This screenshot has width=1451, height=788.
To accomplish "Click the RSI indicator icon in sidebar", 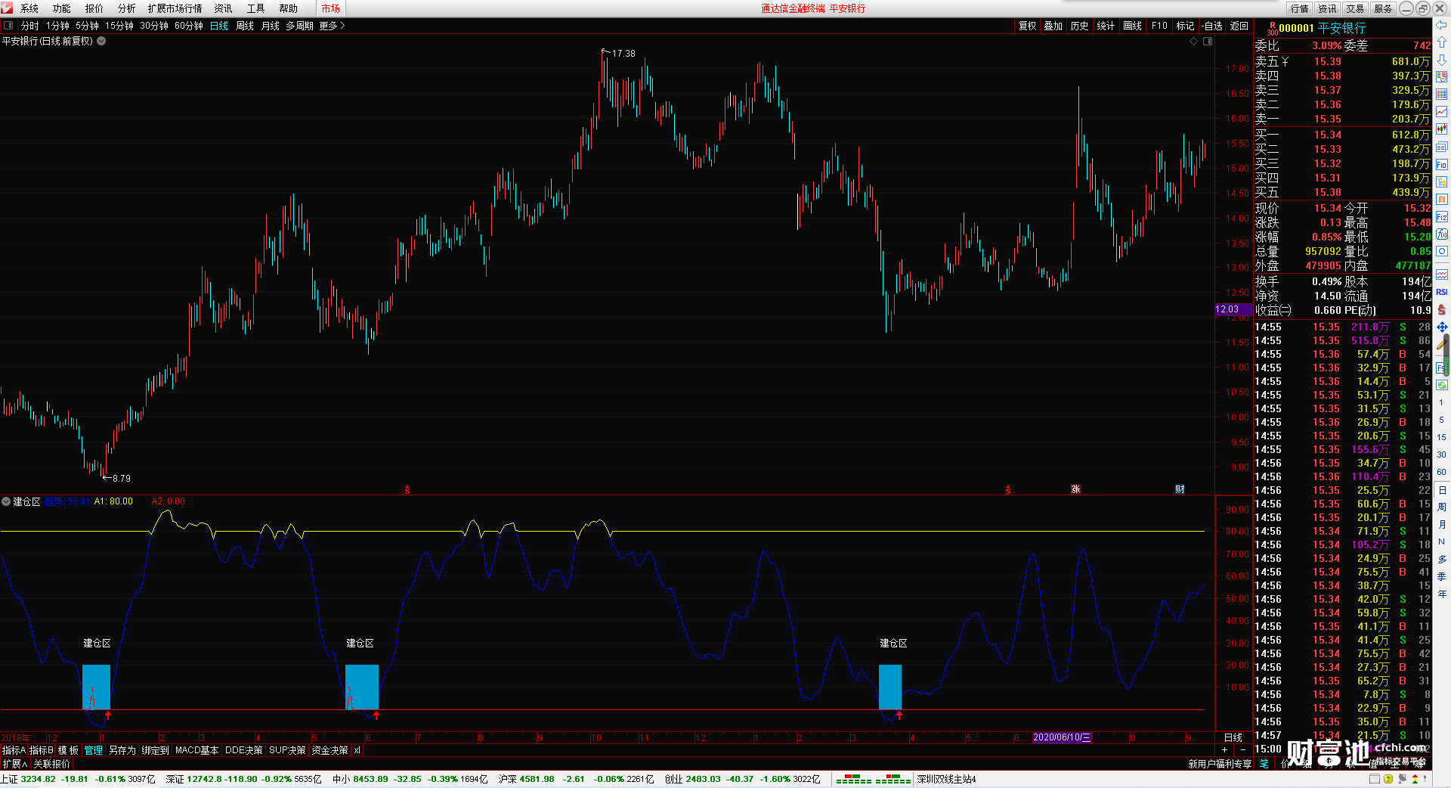I will (x=1442, y=292).
